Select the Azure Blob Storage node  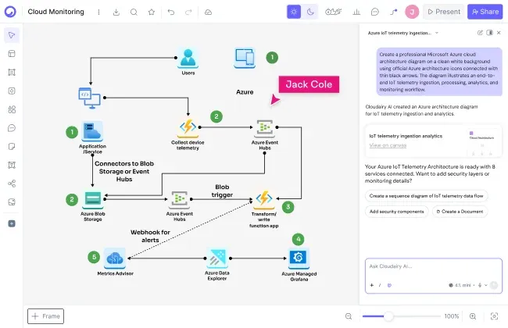(x=93, y=206)
